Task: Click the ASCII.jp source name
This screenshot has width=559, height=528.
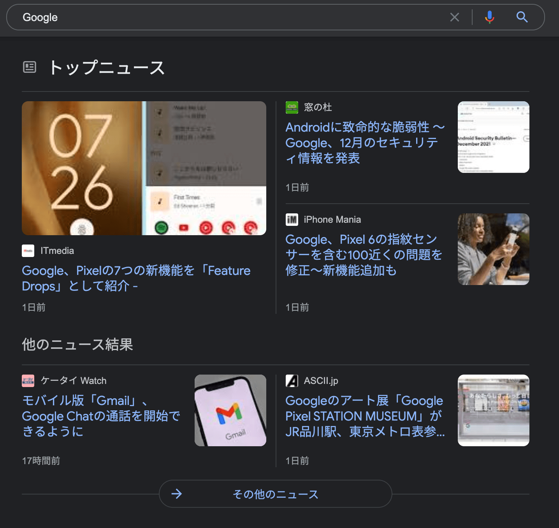Action: tap(321, 381)
